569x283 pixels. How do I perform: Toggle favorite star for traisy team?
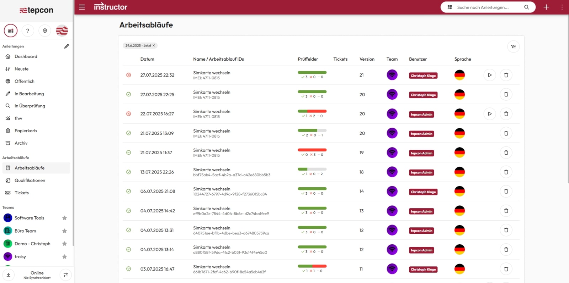coord(64,257)
